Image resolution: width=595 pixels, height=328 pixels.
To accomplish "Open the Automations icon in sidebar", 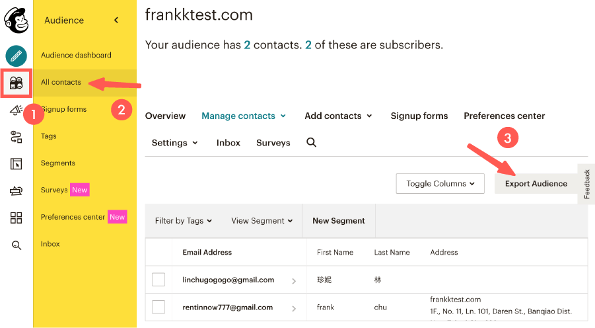I will [x=16, y=137].
